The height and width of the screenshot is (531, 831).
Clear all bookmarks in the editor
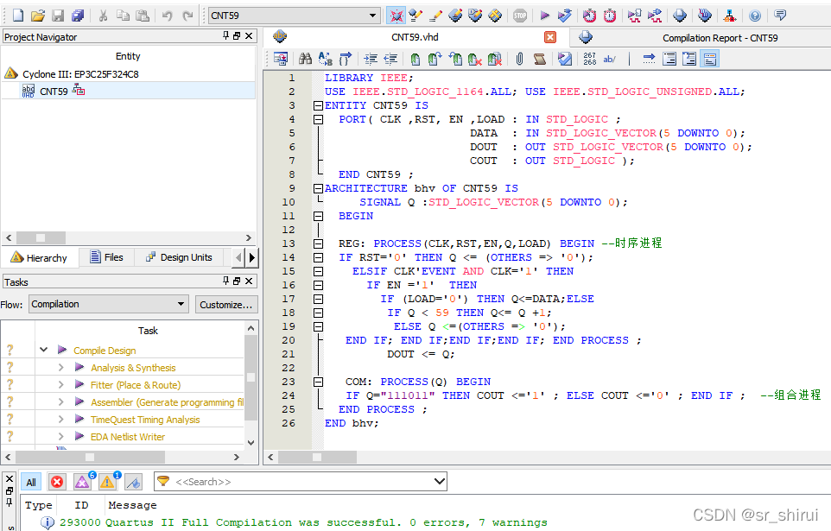494,59
